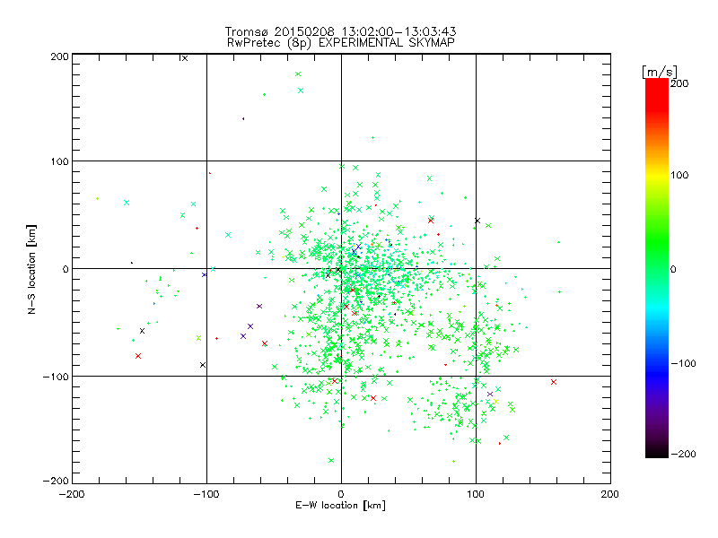Select the "N-S location [km]" axis label

(x=31, y=269)
